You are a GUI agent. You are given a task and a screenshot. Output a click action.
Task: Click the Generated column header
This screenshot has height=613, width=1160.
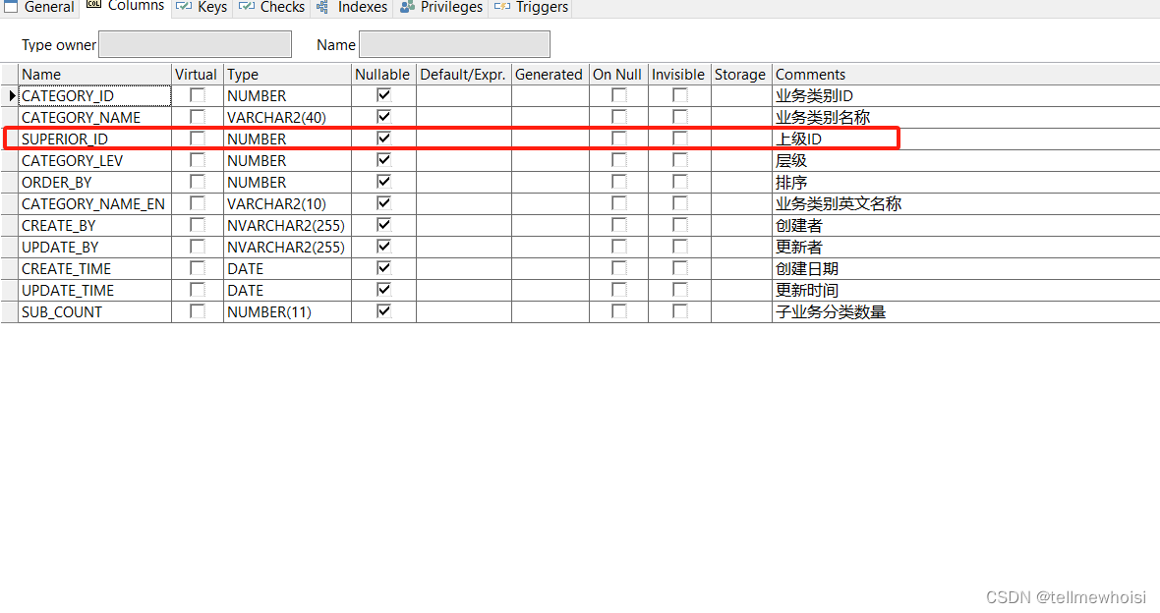click(550, 75)
